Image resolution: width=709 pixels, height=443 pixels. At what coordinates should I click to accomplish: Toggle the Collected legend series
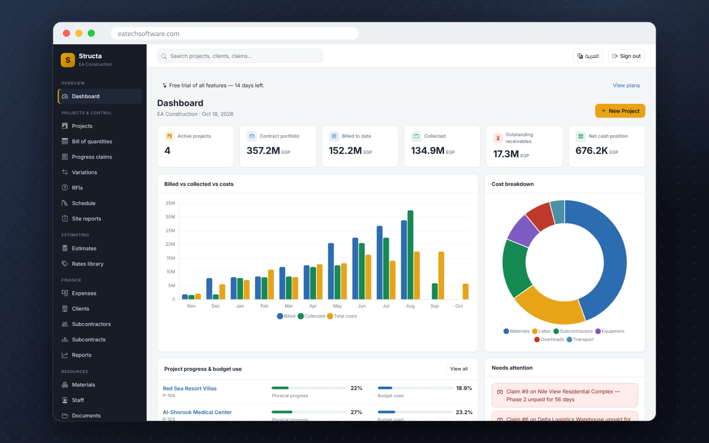click(311, 316)
